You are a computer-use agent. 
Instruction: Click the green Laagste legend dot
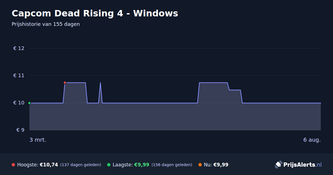click(109, 165)
